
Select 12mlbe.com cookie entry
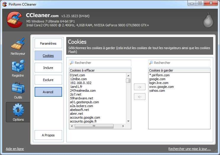coord(78,79)
